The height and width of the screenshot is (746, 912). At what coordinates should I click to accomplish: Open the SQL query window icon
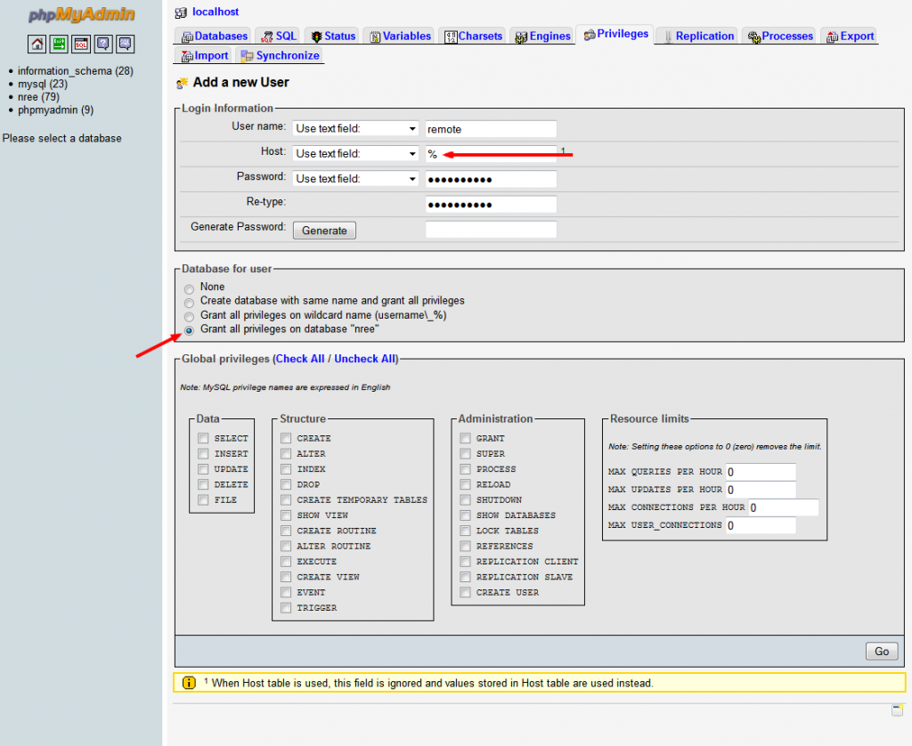[81, 44]
